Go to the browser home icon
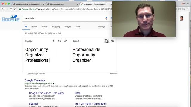Viewport: 191px width, 107px height. click(x=15, y=9)
